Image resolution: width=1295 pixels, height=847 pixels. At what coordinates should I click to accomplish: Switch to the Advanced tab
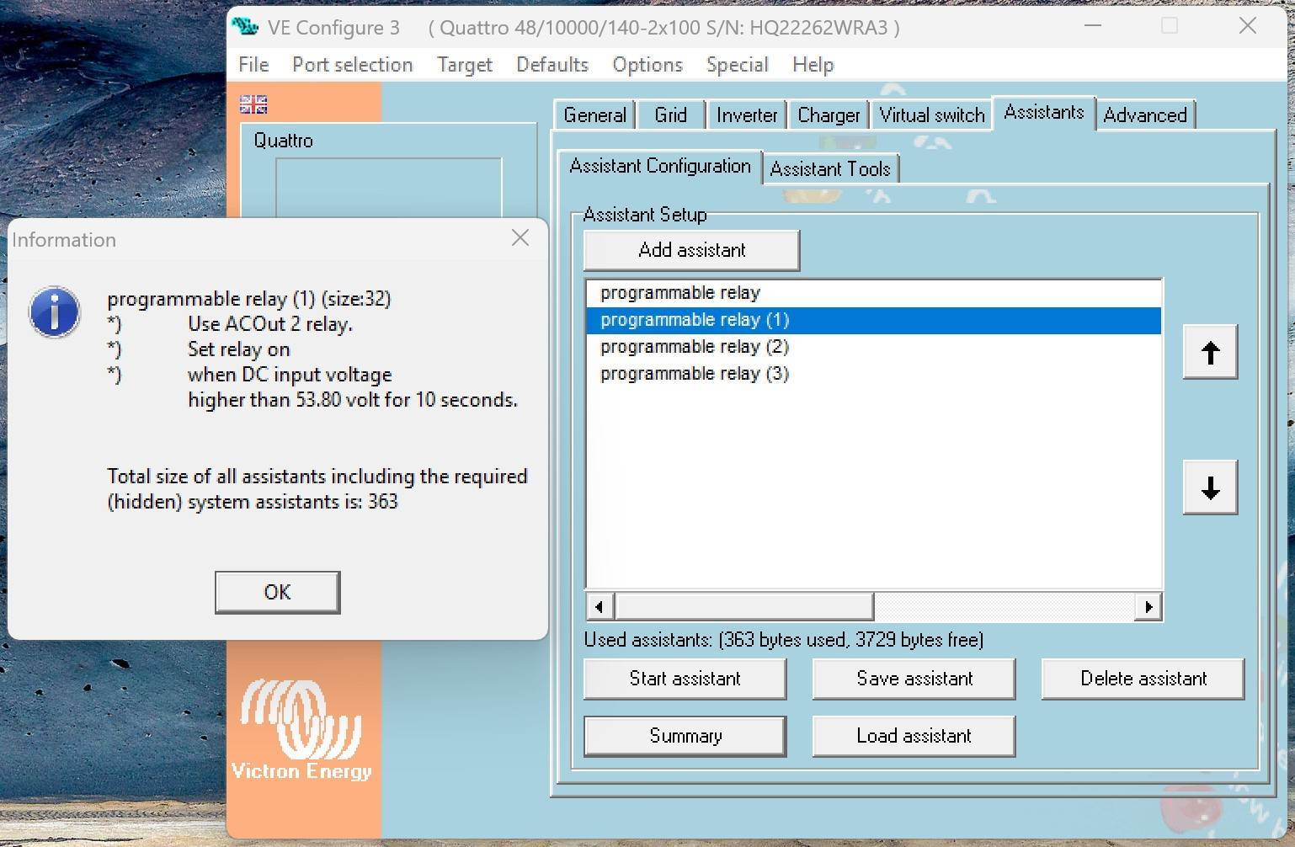(1145, 115)
